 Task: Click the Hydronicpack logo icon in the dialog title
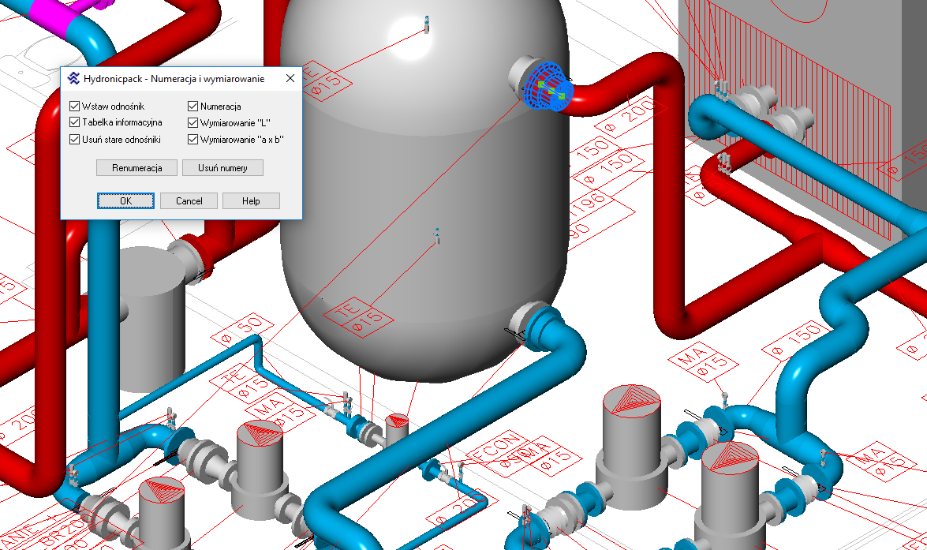click(x=74, y=79)
